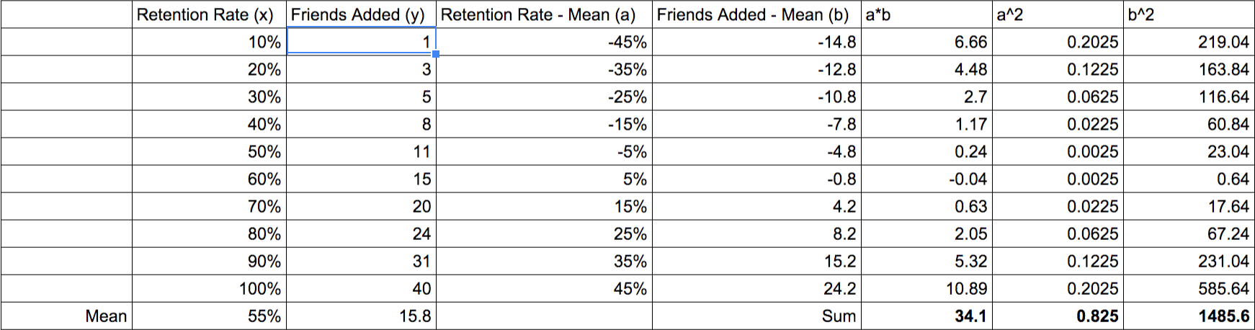Click the a^2 column header cell
This screenshot has width=1255, height=330.
(x=1058, y=14)
